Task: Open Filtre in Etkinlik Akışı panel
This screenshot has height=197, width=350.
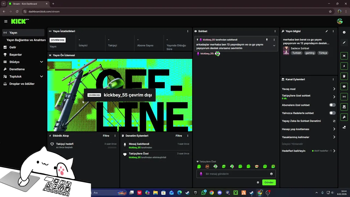Action: pyautogui.click(x=106, y=136)
